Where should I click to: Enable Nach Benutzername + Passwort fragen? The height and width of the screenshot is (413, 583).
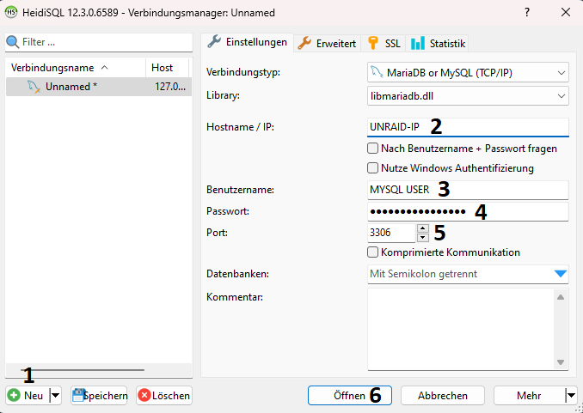click(372, 149)
